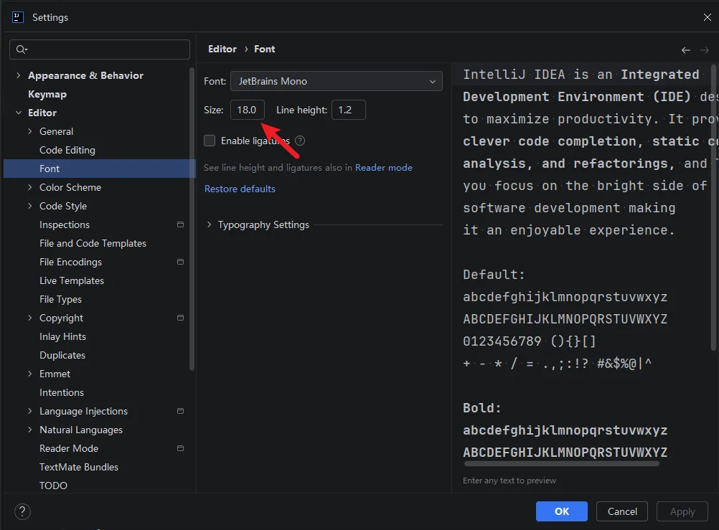Viewport: 719px width, 530px height.
Task: Open File Encodings settings
Action: pos(70,262)
